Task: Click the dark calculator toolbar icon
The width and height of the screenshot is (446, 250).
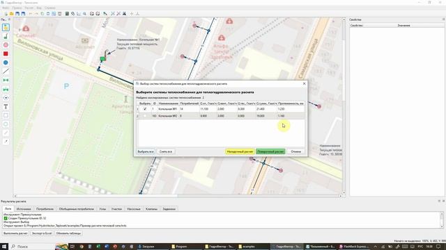Action: [67, 14]
